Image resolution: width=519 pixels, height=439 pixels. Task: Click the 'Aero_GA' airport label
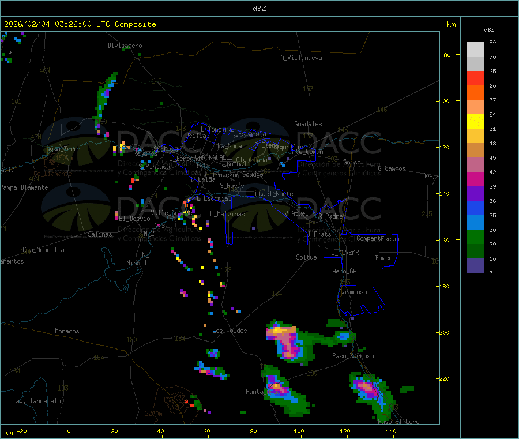[x=344, y=271]
